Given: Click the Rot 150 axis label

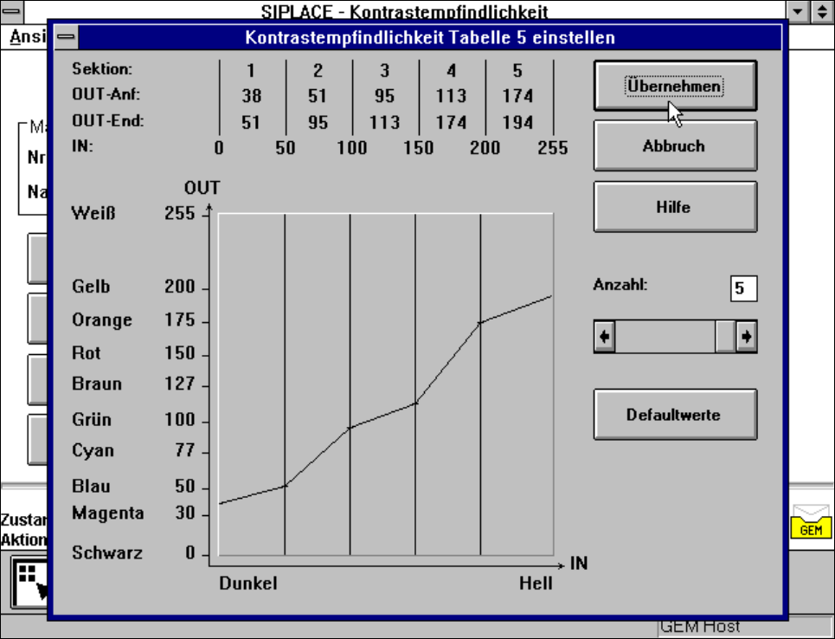Looking at the screenshot, I should click(x=133, y=352).
